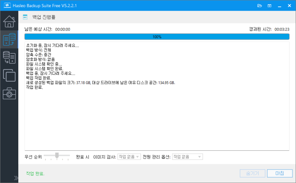Click the 완료 시 label

pos(82,157)
